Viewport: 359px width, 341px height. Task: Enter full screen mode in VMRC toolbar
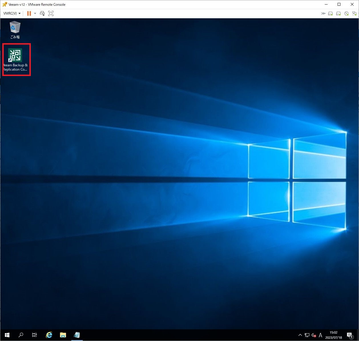click(51, 13)
